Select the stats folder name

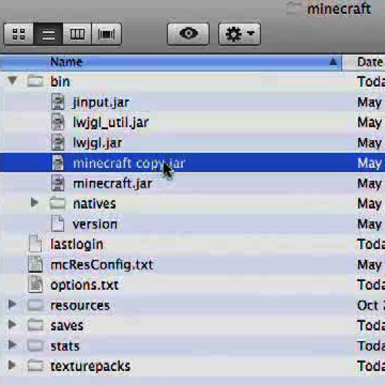(x=65, y=346)
